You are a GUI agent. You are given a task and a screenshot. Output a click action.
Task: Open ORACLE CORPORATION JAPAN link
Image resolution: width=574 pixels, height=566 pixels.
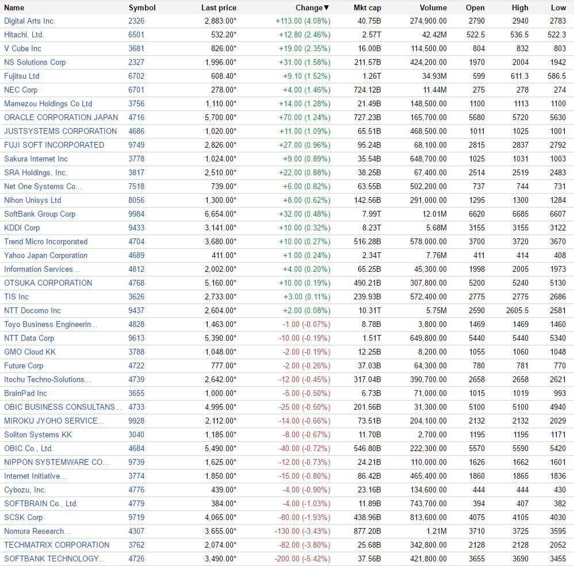point(61,117)
